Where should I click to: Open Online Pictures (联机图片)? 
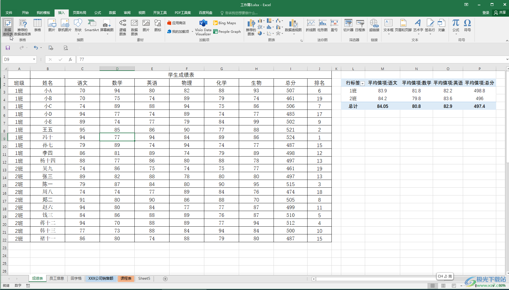(x=65, y=25)
